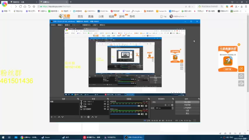Remove selected source with sources minus
This screenshot has height=140, width=249.
tap(85, 117)
